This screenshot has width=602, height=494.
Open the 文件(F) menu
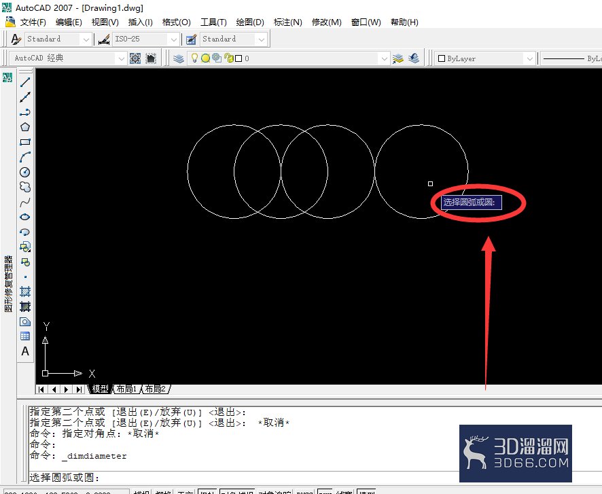click(33, 22)
